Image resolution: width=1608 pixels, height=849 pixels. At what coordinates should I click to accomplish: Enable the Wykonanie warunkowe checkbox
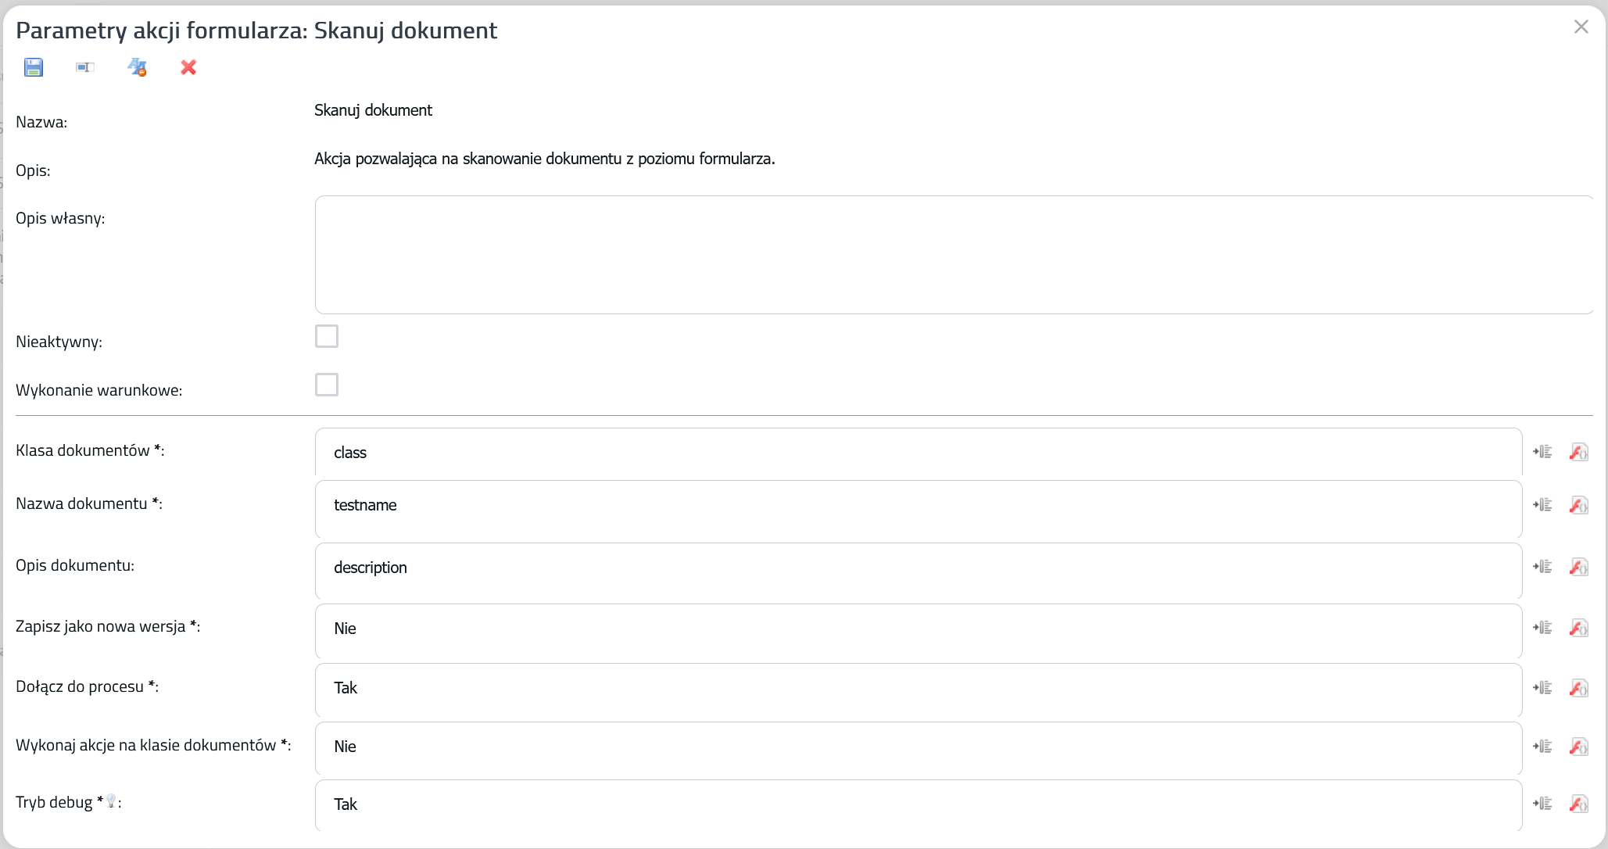327,385
